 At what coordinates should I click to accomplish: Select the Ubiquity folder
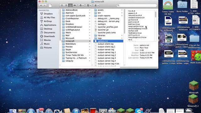click(76, 61)
